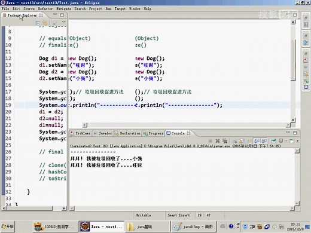The width and height of the screenshot is (311, 233).
Task: Open the Project menu
Action: pos(95,8)
